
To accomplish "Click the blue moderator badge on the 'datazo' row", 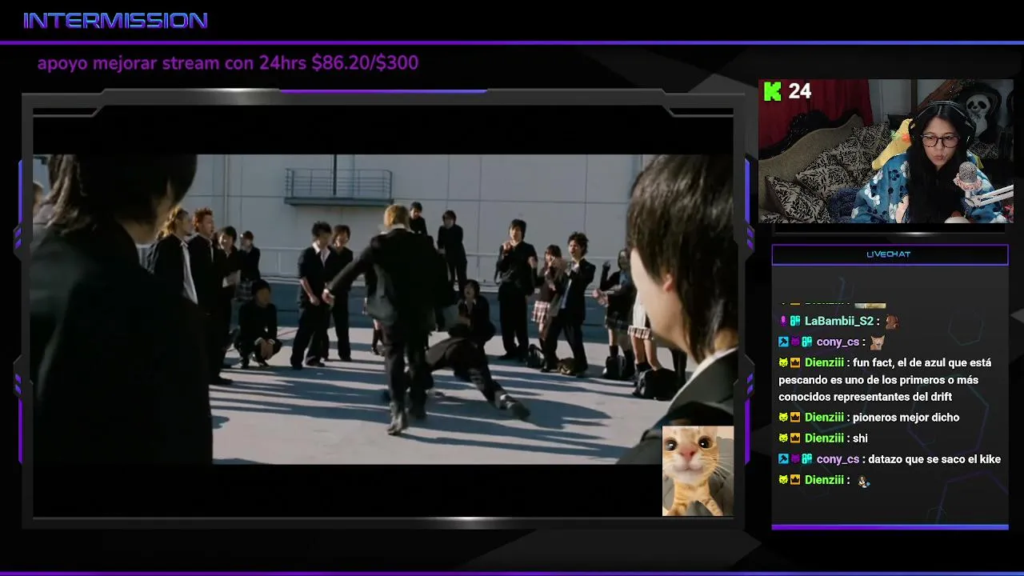I will pos(783,459).
